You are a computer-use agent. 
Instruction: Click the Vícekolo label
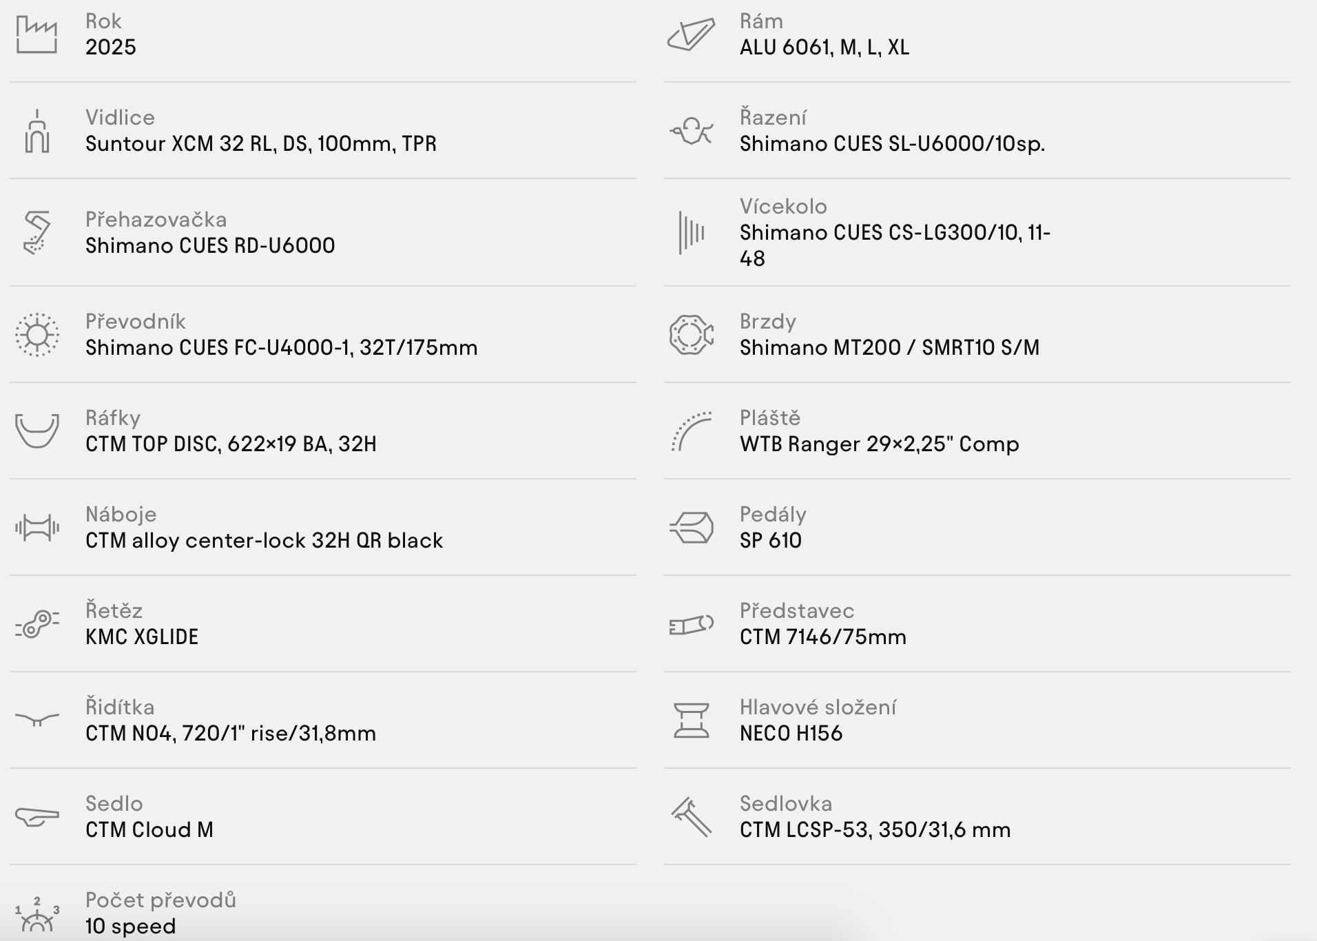(x=784, y=207)
